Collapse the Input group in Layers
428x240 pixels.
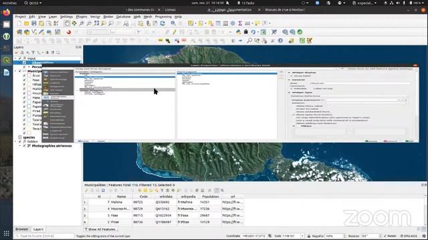15,58
